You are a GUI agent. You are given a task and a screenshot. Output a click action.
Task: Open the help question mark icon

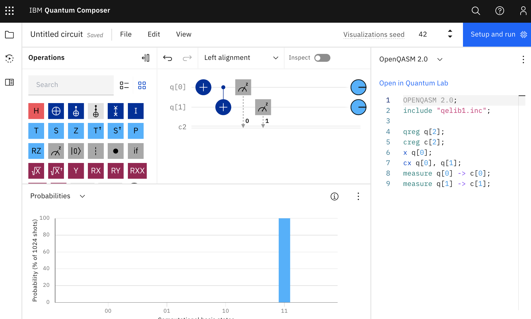click(500, 11)
